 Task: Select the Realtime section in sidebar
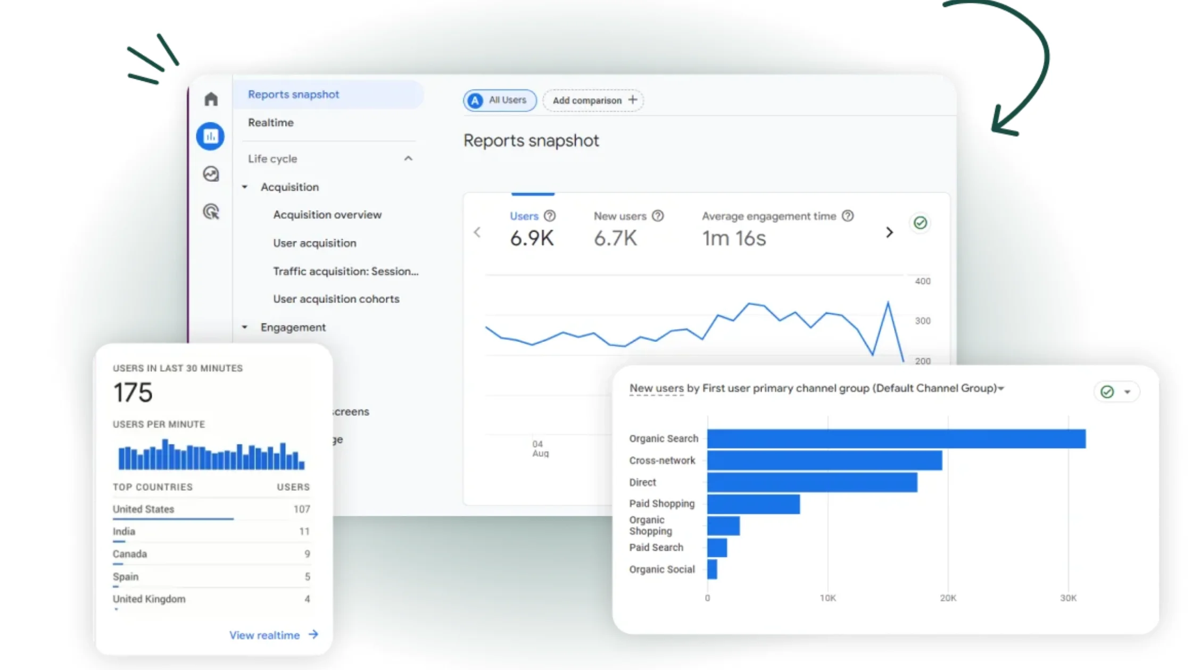click(271, 122)
